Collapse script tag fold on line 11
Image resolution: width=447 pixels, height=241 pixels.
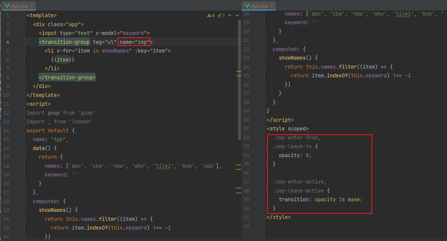tap(24, 104)
